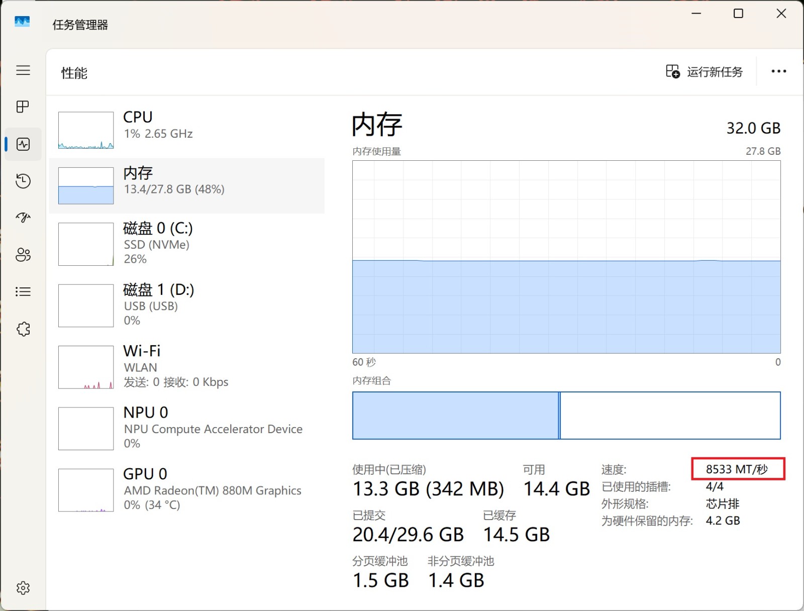Select GPU 0 AMD Radeon item
Screen dimensions: 804x611
click(x=186, y=489)
